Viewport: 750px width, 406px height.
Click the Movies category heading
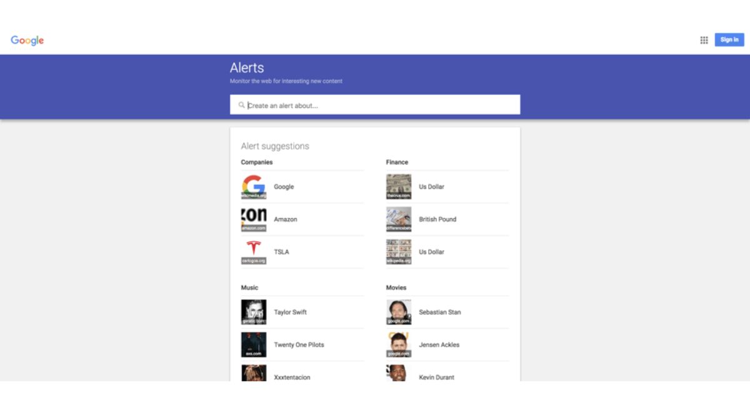pyautogui.click(x=396, y=288)
